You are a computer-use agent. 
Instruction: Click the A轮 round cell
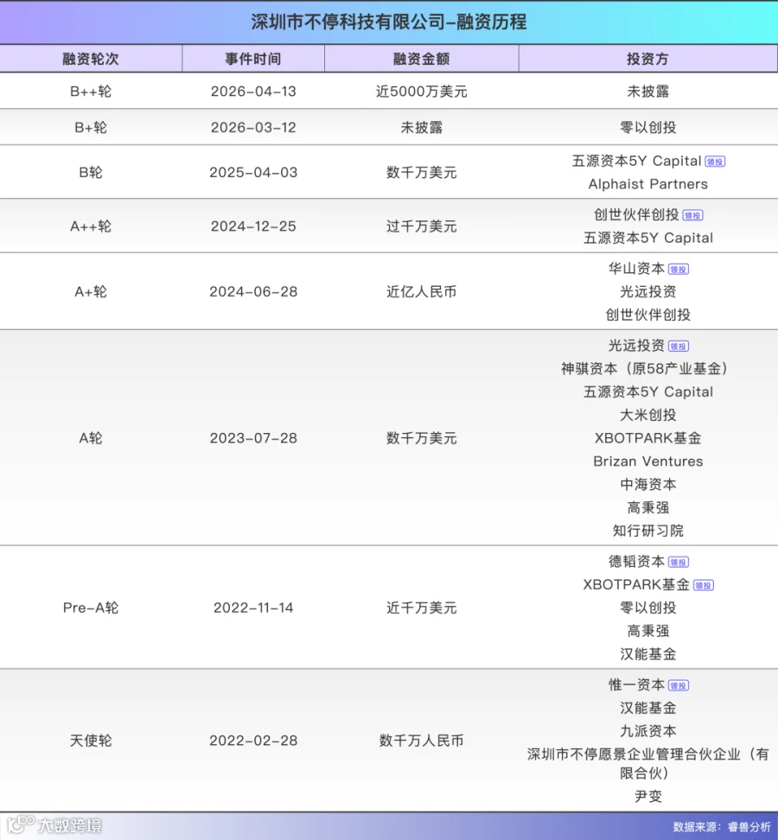[x=91, y=438]
